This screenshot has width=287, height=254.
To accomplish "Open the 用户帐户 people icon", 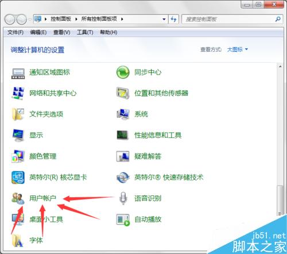I will point(18,198).
